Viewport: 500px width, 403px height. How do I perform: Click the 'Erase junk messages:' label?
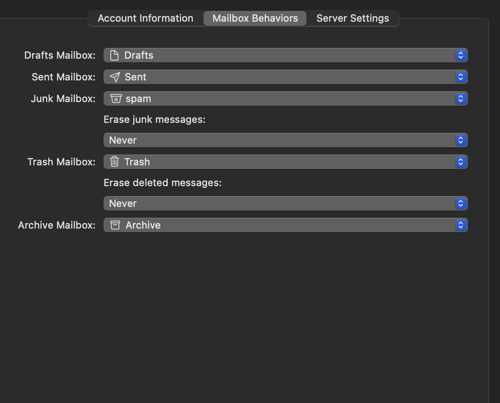click(155, 119)
